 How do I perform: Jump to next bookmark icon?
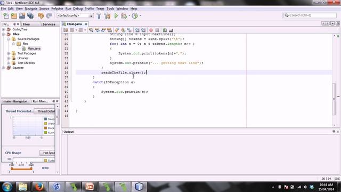tap(123, 30)
